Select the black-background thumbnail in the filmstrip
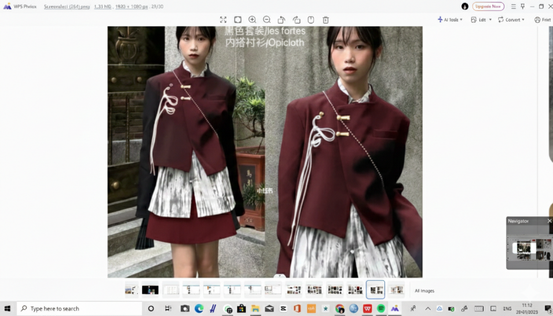 pyautogui.click(x=150, y=290)
